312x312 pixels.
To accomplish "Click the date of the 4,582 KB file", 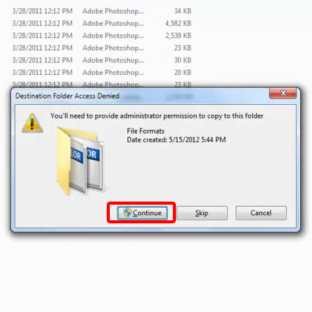I will tap(42, 23).
